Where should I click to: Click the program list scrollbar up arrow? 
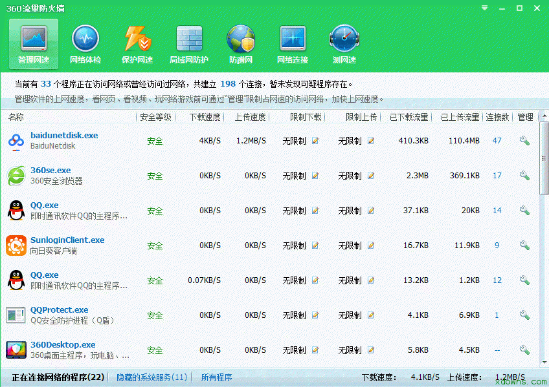[x=544, y=116]
